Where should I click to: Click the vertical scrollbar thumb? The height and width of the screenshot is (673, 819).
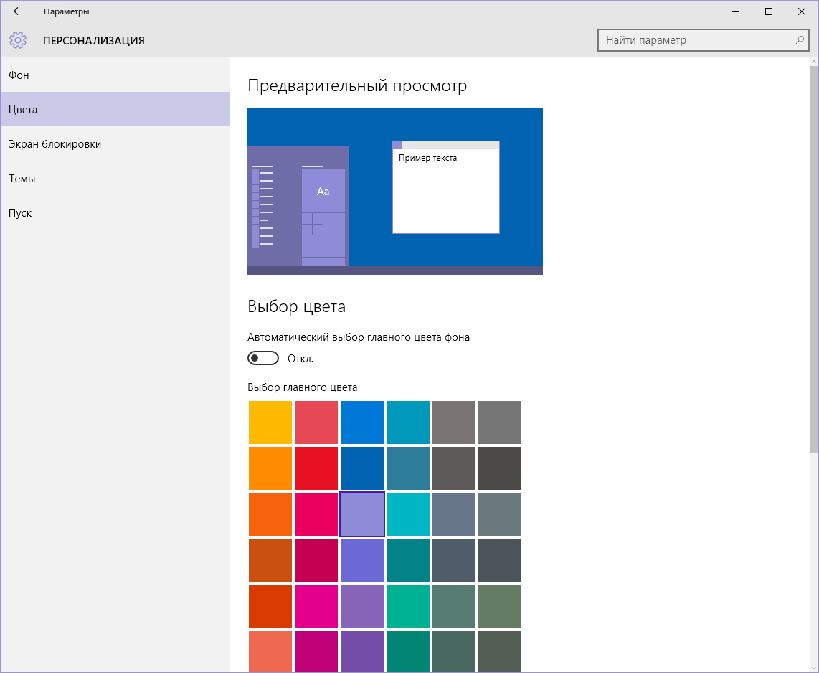[x=813, y=258]
